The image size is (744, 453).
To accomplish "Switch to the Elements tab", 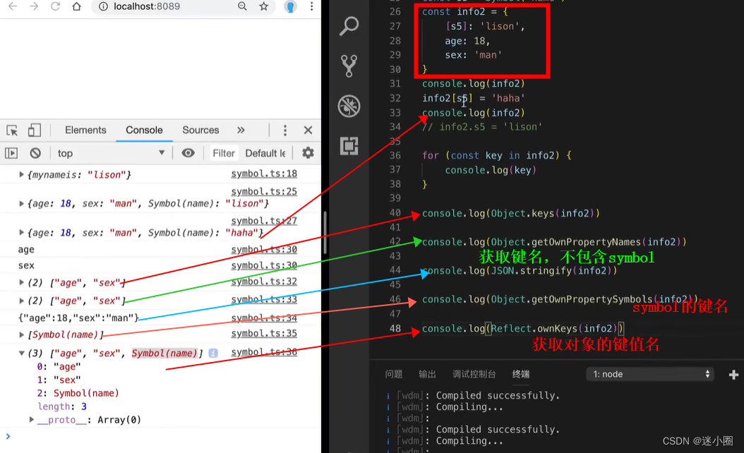I will pyautogui.click(x=85, y=130).
